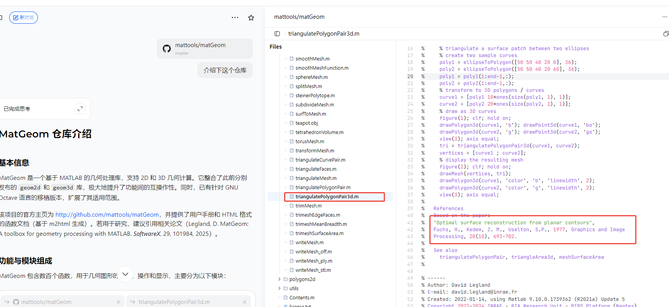This screenshot has height=307, width=669.
Task: Click the 基本信息 section heading
Action: (15, 163)
